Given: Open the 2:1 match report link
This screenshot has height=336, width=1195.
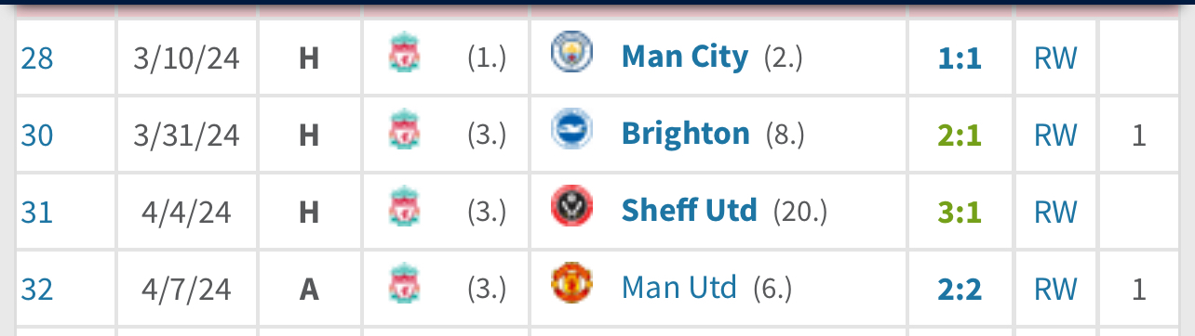Looking at the screenshot, I should pos(960,136).
